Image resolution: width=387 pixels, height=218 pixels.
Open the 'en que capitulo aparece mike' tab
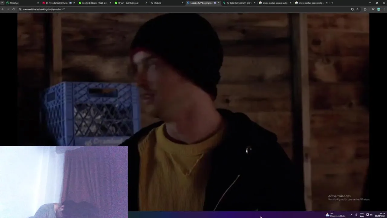pos(311,3)
